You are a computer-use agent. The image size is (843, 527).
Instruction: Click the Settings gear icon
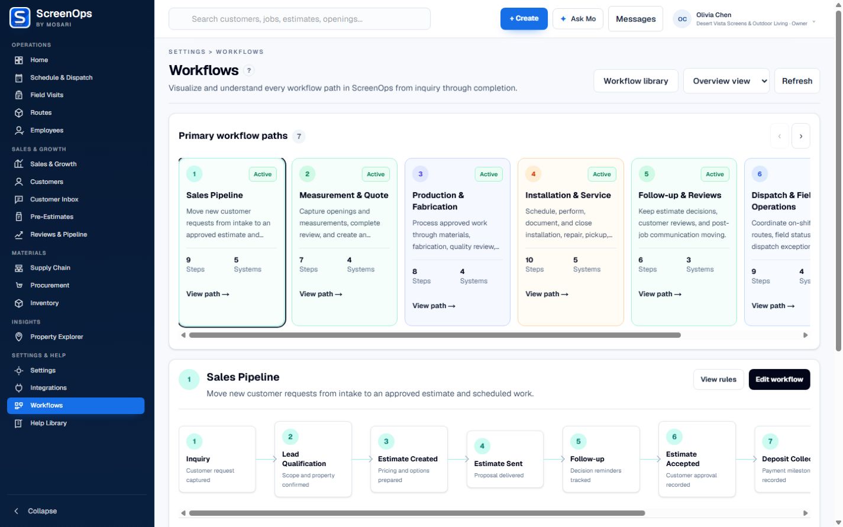19,371
